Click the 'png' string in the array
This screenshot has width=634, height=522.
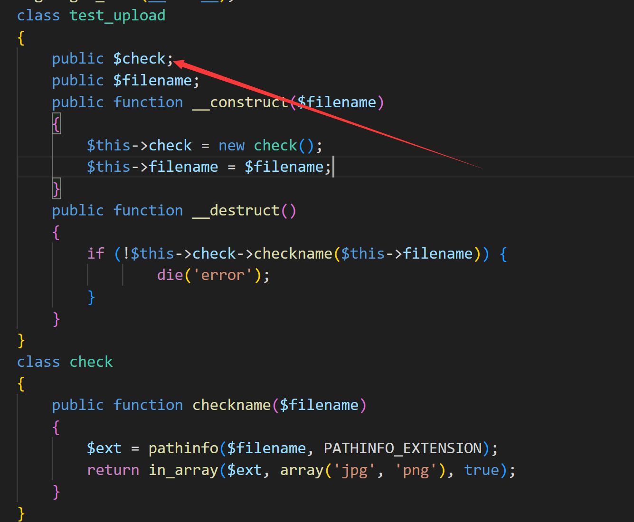pos(416,470)
